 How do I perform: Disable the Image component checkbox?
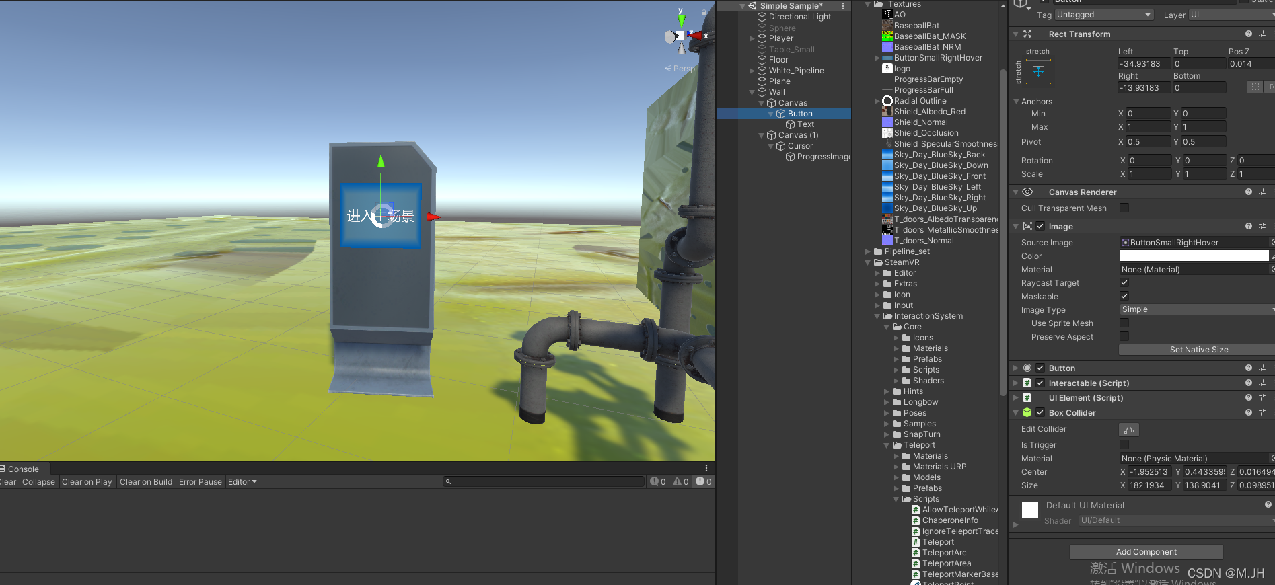pos(1040,226)
